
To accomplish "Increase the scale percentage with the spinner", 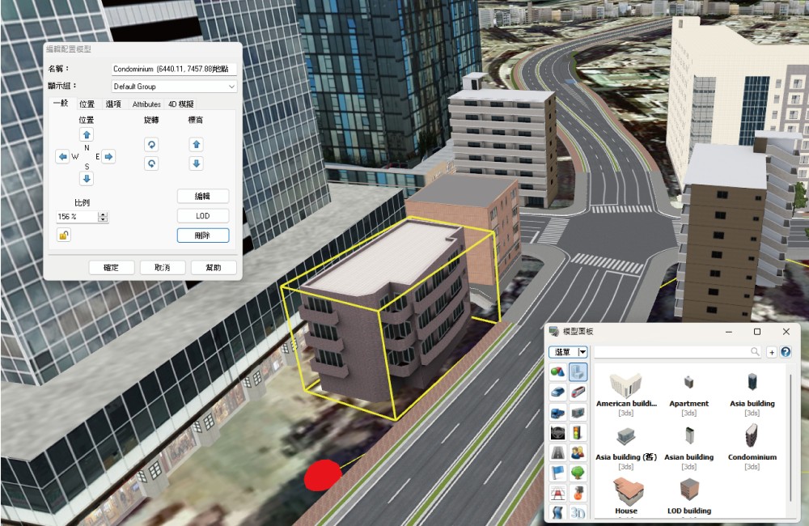I will point(103,214).
